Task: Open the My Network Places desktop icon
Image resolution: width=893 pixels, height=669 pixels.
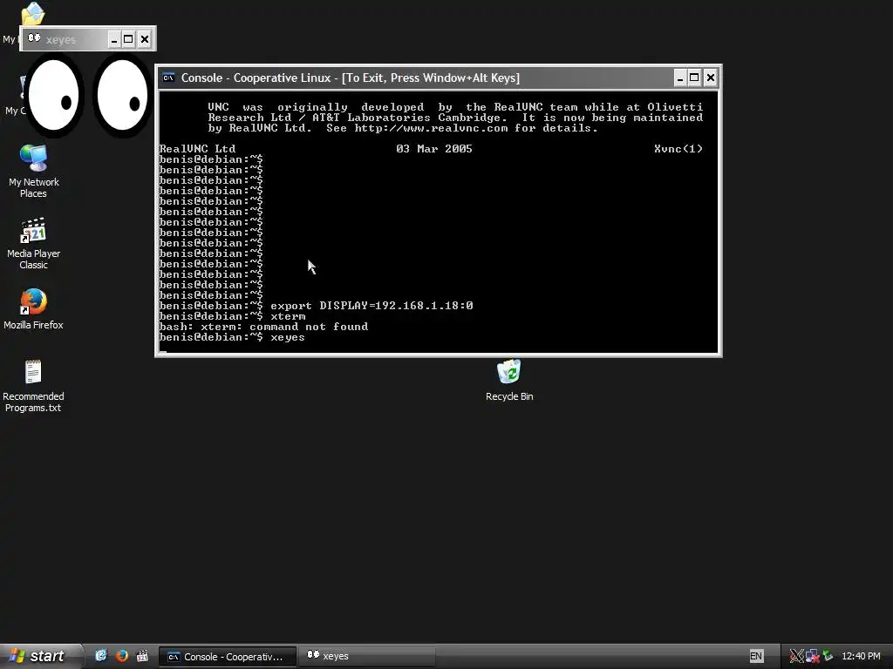Action: (x=34, y=171)
